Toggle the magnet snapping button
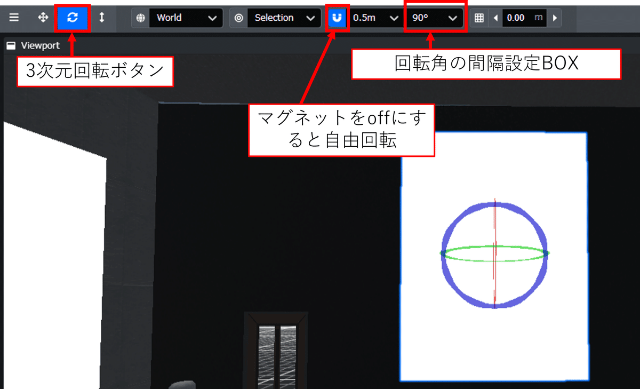 337,18
